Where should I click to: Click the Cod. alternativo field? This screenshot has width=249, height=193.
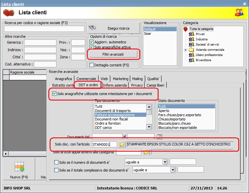click(45, 64)
